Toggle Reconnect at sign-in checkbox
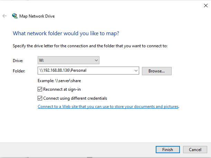This screenshot has width=211, height=158. pos(40,89)
